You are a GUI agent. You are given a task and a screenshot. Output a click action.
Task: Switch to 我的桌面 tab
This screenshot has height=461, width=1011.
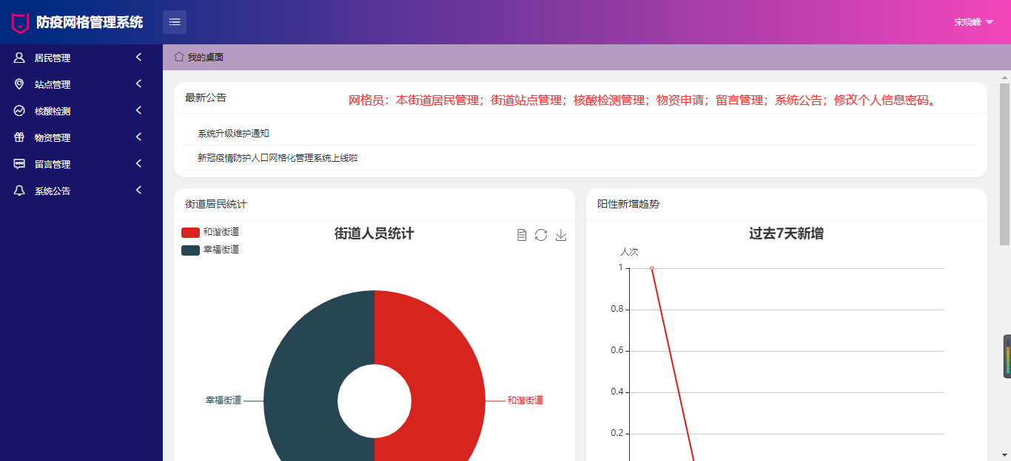[205, 57]
